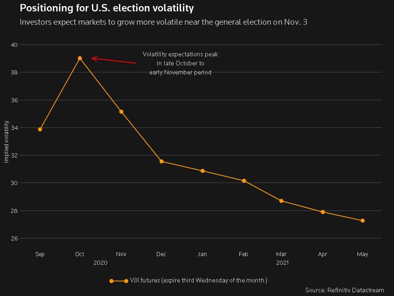Click the January data point on the line
The image size is (394, 296).
coord(202,171)
